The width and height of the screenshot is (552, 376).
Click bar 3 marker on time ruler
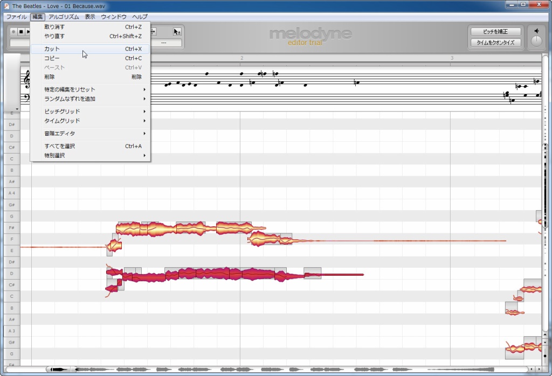(452, 58)
